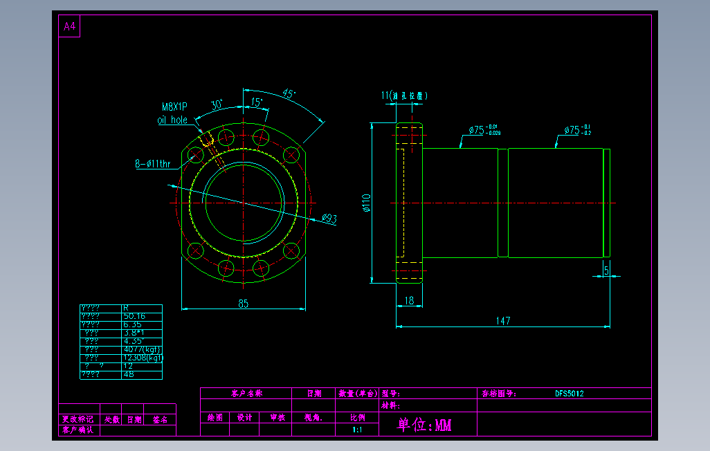Click the 12308(kgf) table cell
Viewport: 710px width, 451px height.
click(143, 358)
